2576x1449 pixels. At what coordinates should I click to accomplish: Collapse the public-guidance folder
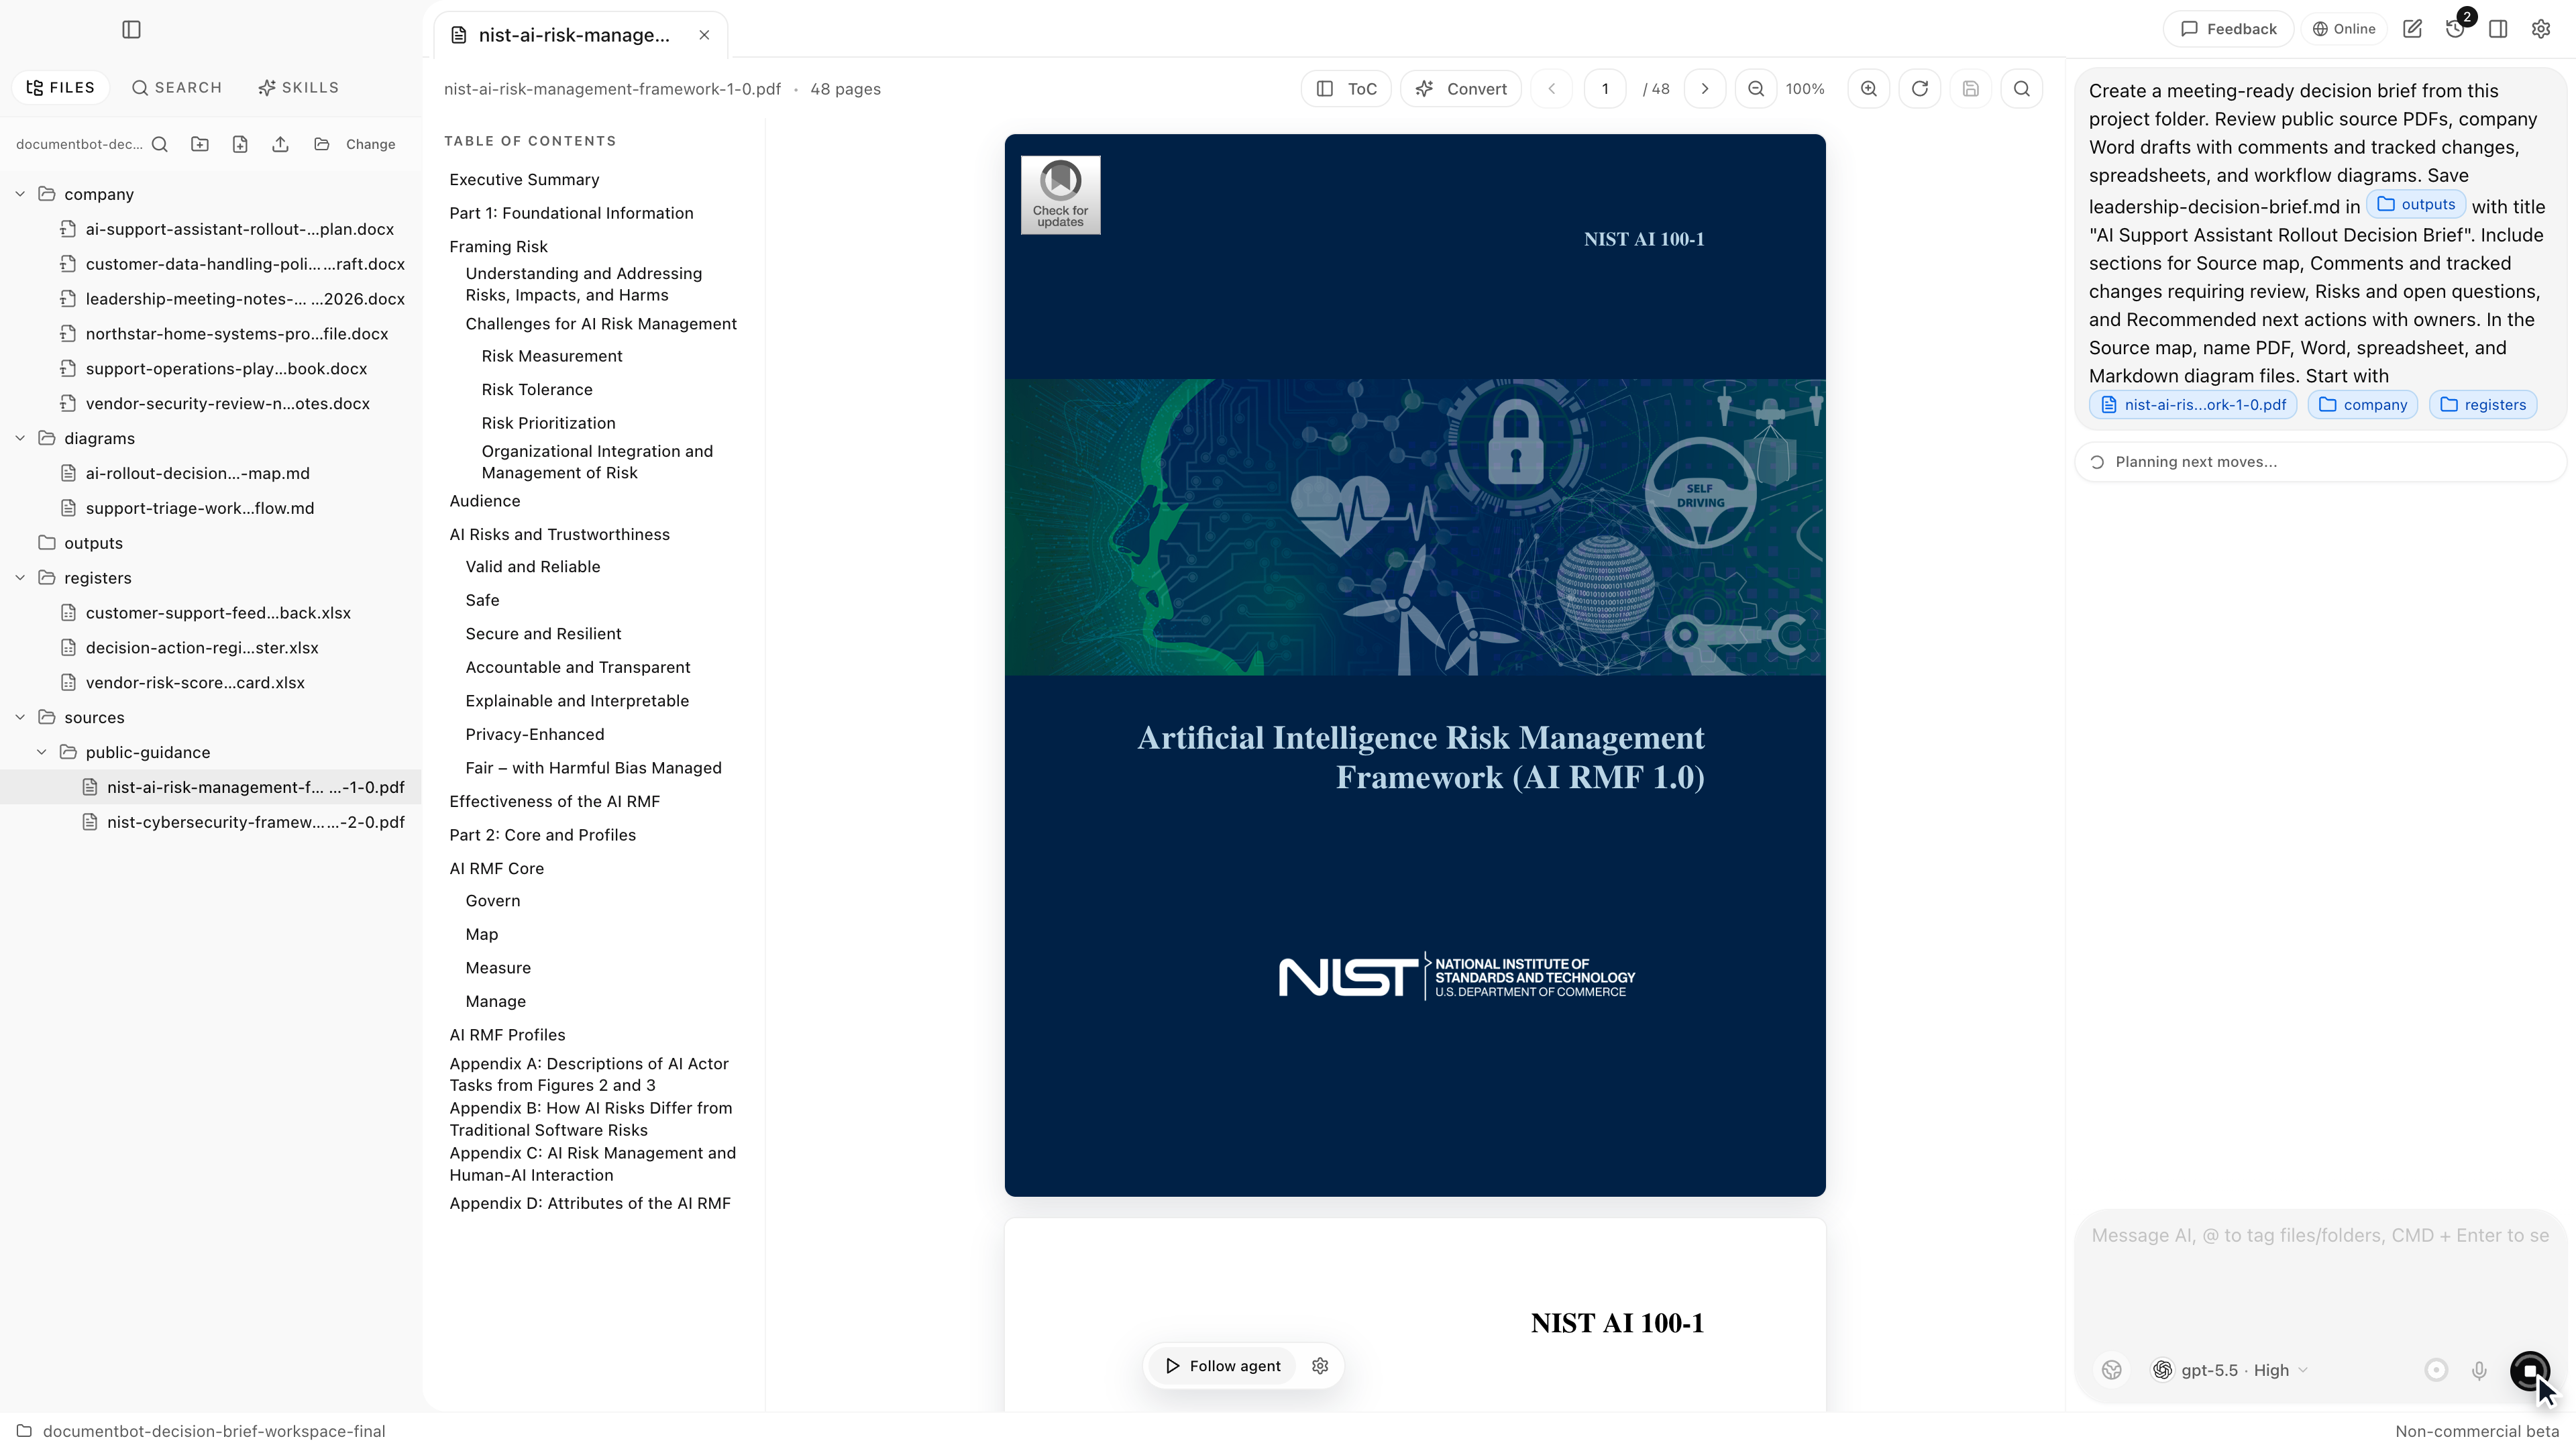(x=41, y=752)
